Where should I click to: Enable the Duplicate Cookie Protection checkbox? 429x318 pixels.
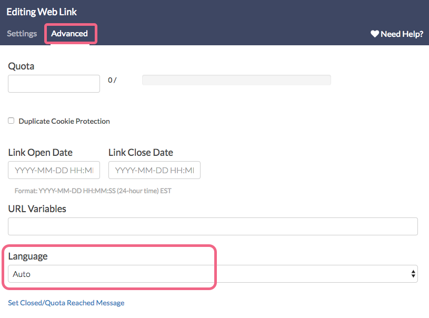11,121
